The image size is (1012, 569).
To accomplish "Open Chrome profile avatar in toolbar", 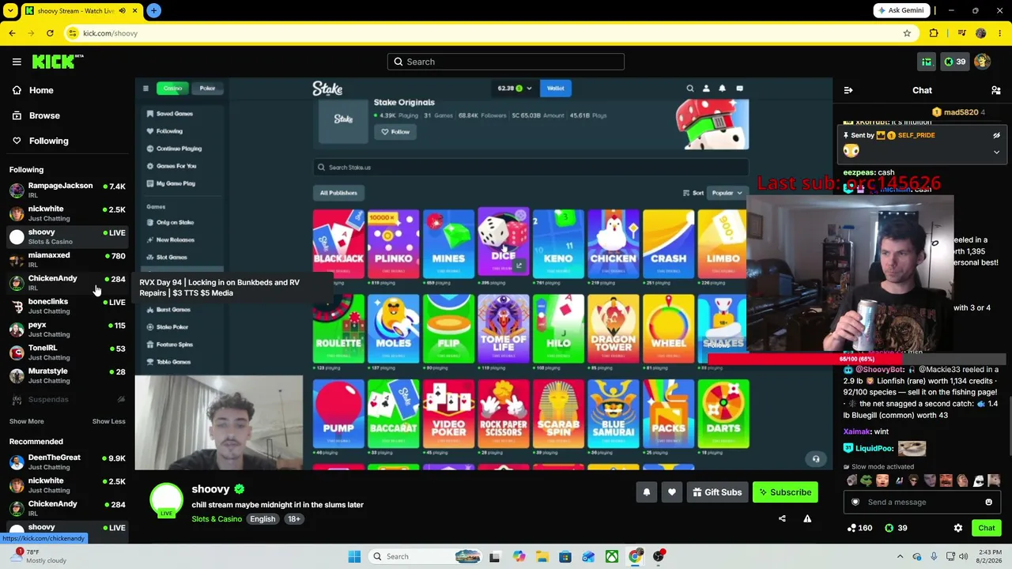I will [981, 33].
